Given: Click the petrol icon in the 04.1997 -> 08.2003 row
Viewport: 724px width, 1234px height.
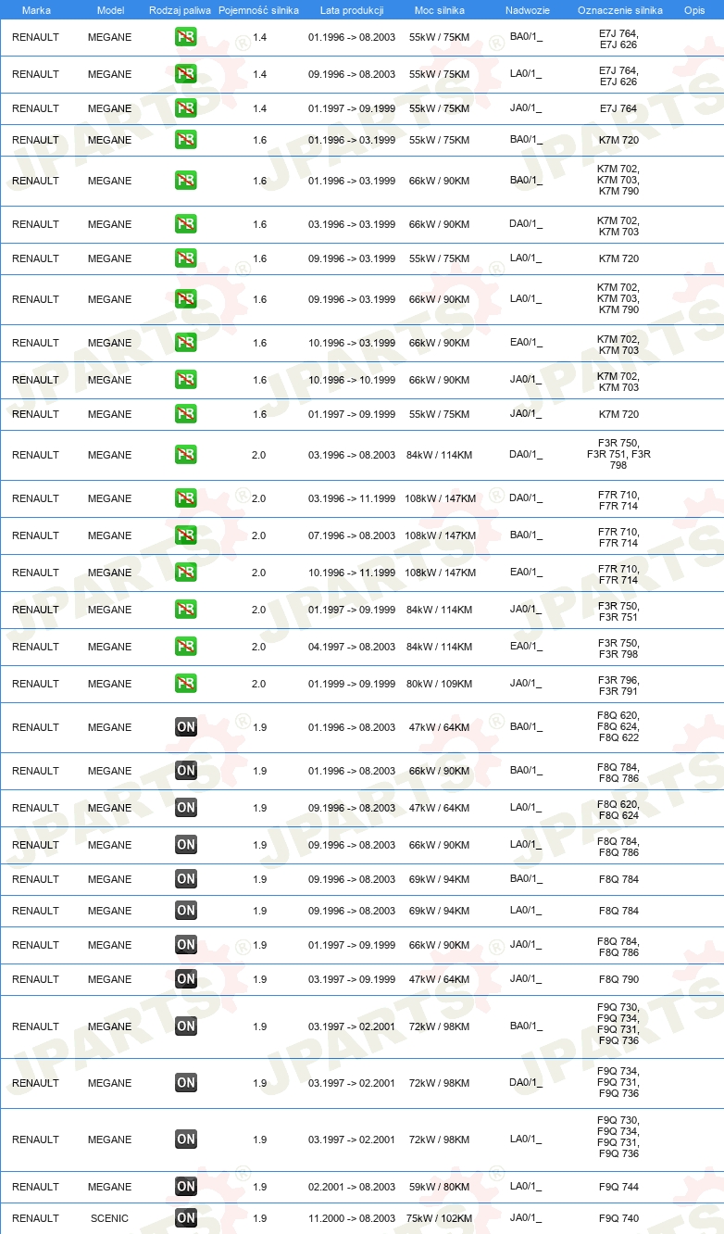Looking at the screenshot, I should [185, 647].
